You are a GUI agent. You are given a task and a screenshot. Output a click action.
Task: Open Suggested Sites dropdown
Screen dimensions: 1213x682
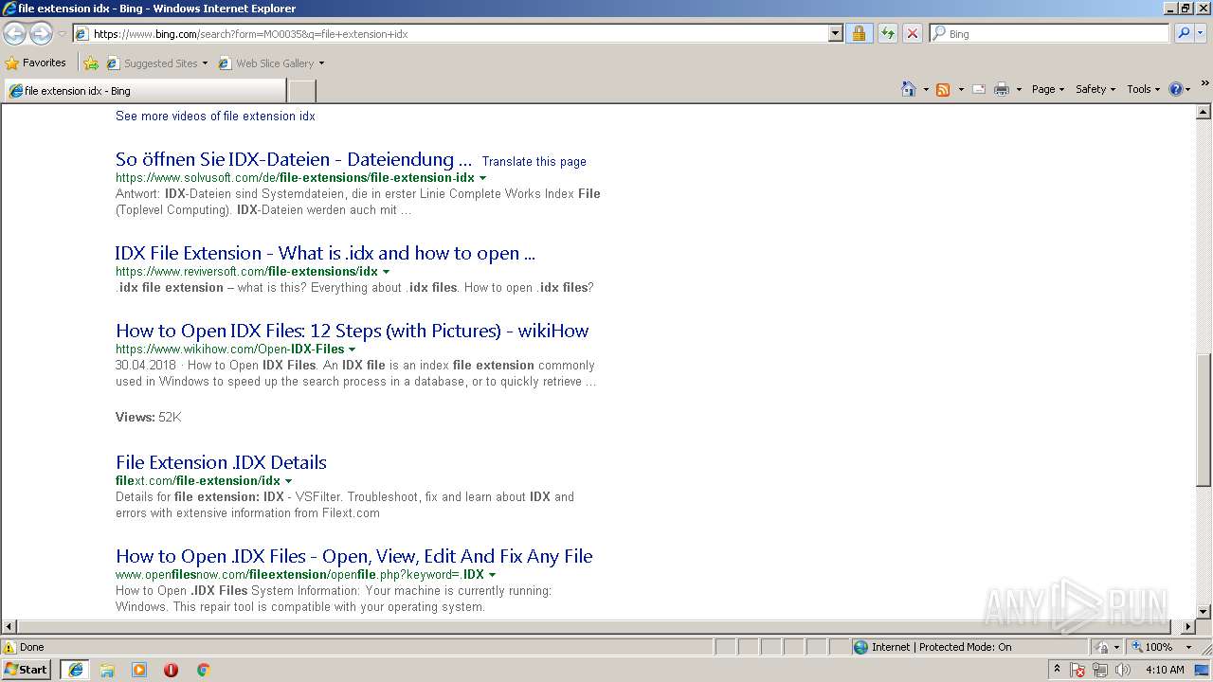(157, 63)
